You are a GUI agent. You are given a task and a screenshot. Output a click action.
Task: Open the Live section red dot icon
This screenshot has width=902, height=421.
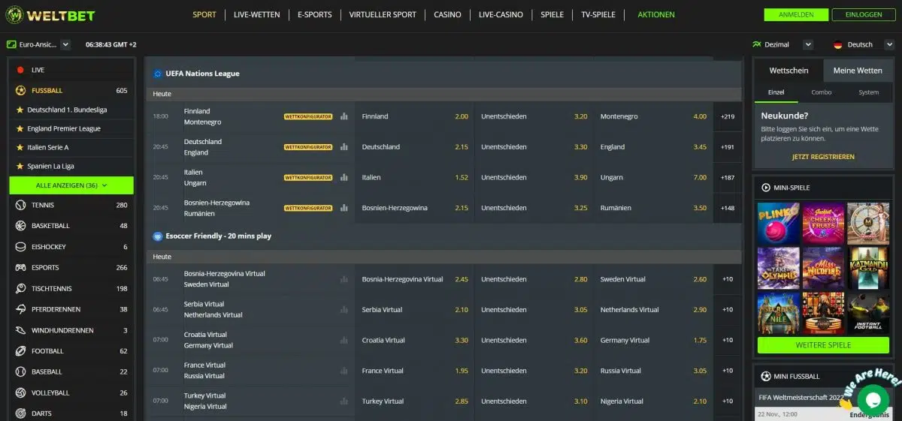pos(20,70)
